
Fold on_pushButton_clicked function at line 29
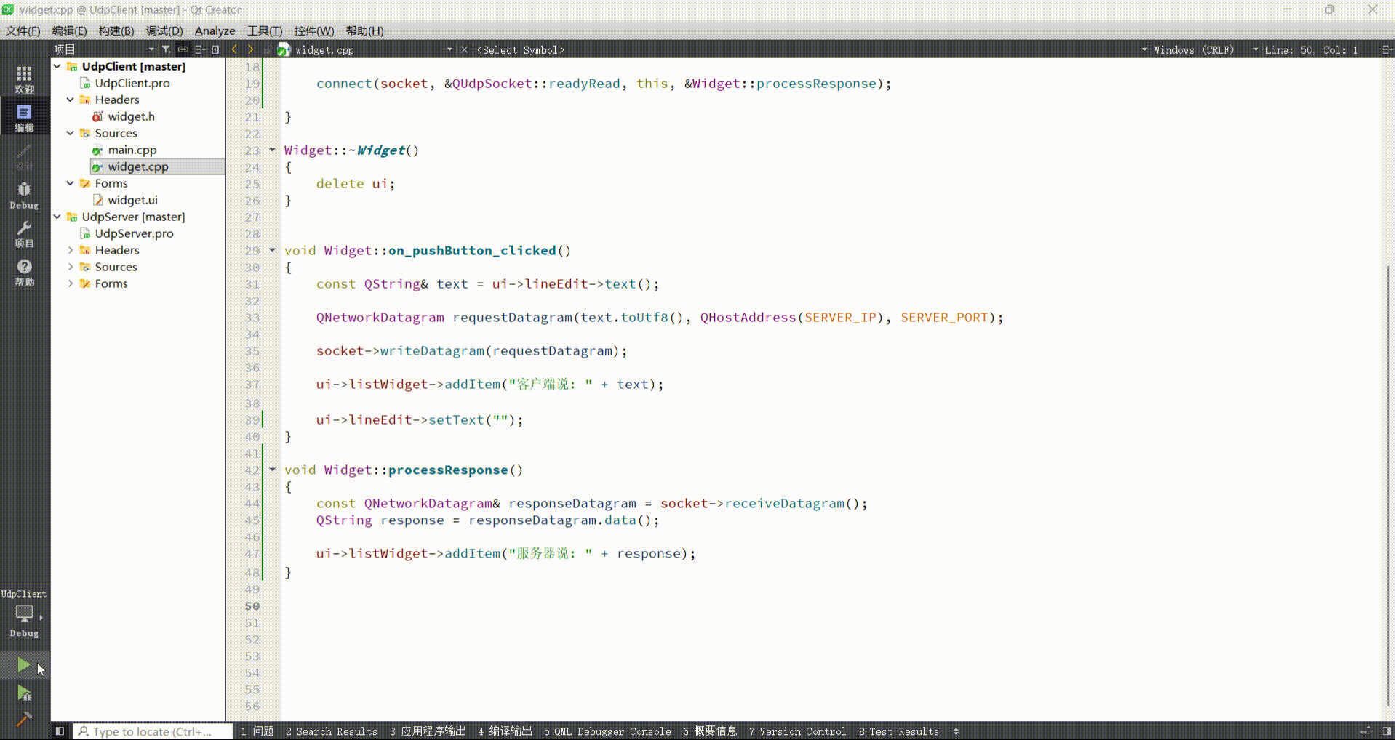[x=272, y=250]
